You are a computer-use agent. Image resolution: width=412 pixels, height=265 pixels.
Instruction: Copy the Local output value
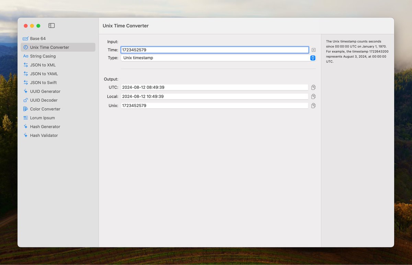pyautogui.click(x=313, y=97)
